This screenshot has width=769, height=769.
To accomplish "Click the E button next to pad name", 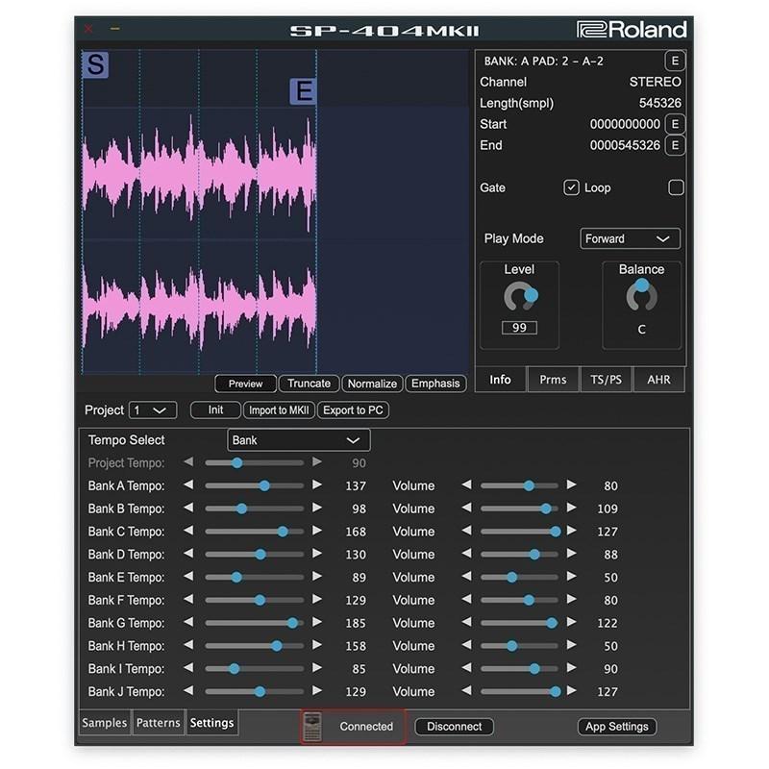I will pyautogui.click(x=675, y=62).
